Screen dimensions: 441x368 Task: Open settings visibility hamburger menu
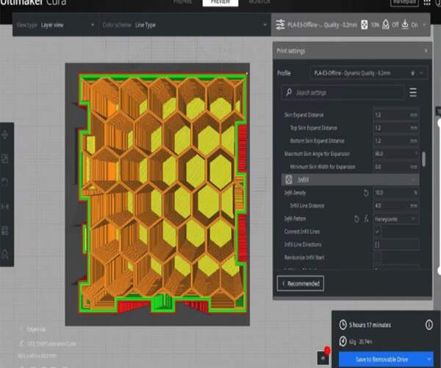click(x=412, y=92)
